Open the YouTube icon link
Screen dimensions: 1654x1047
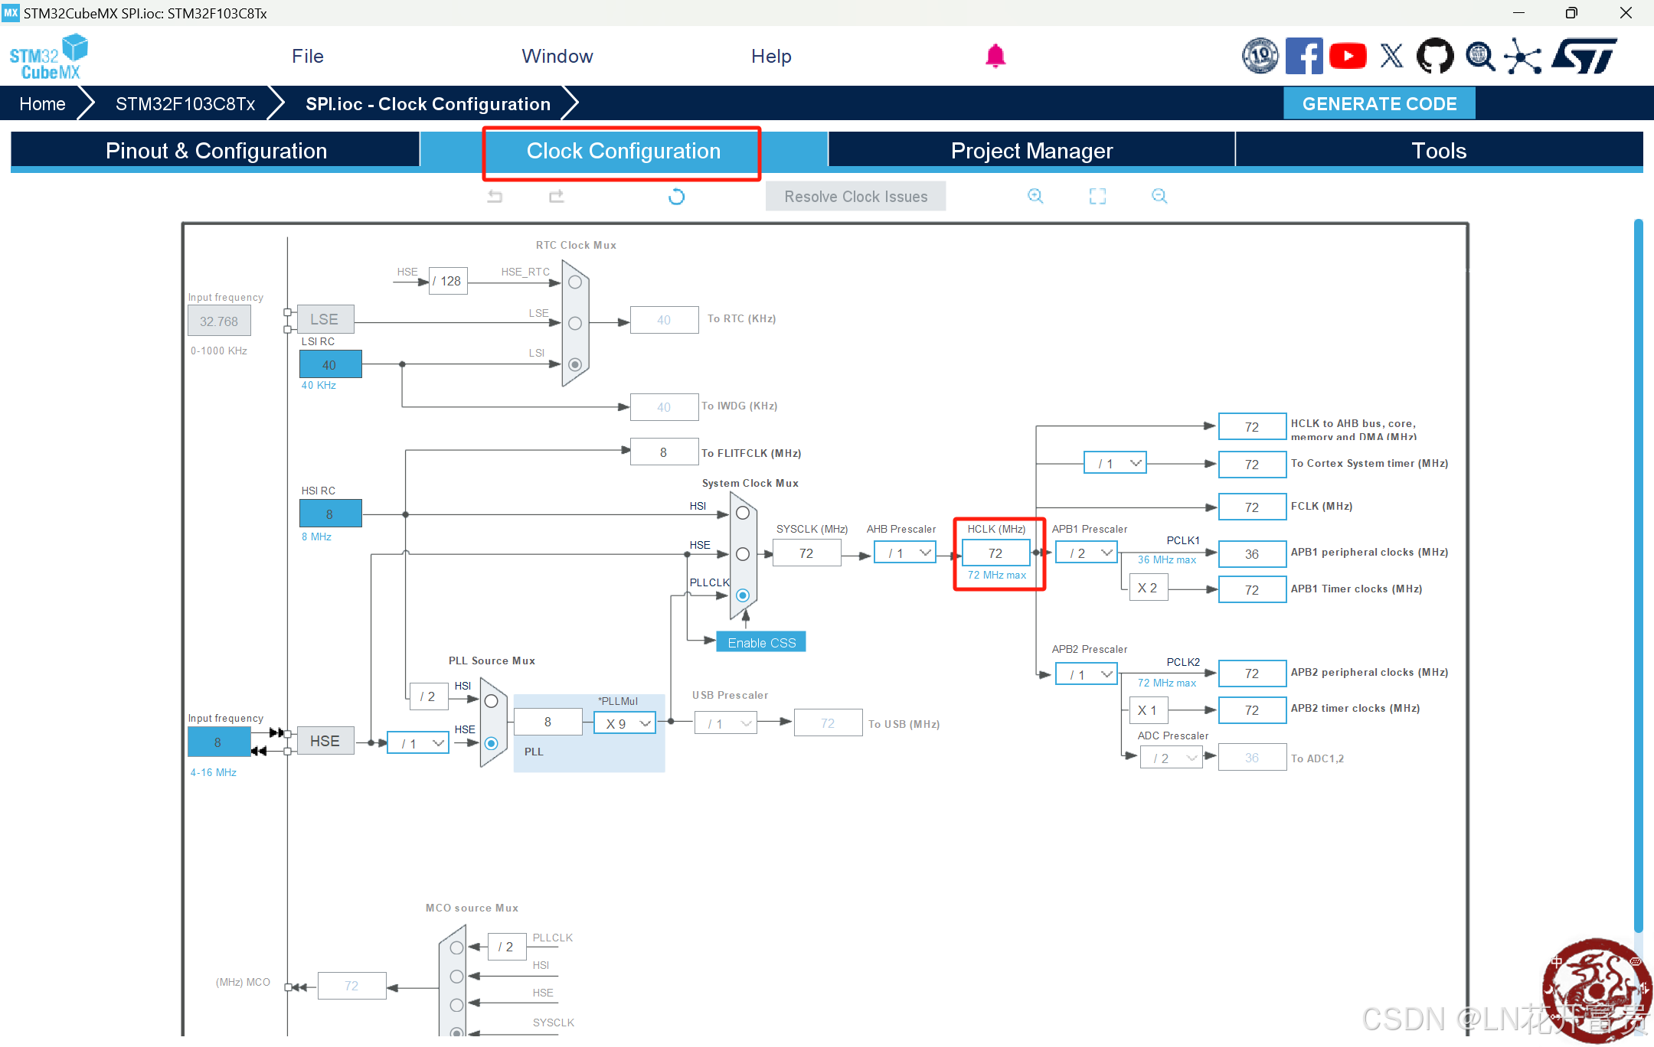click(1348, 56)
